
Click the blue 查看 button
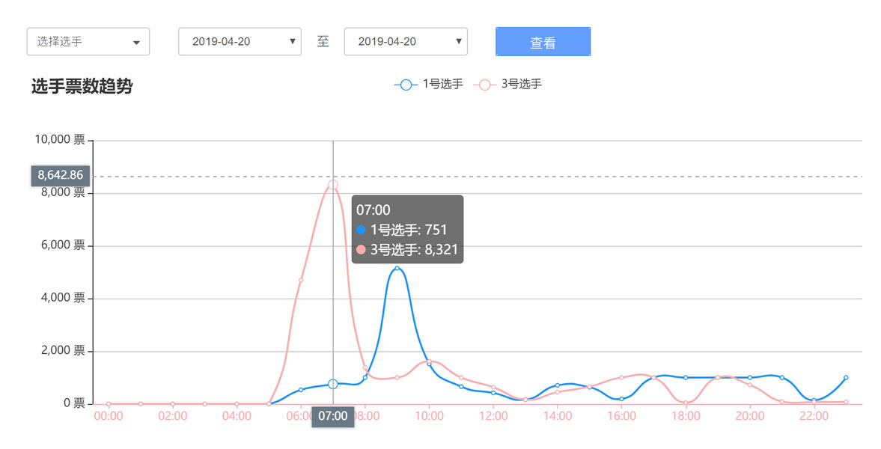(x=543, y=42)
